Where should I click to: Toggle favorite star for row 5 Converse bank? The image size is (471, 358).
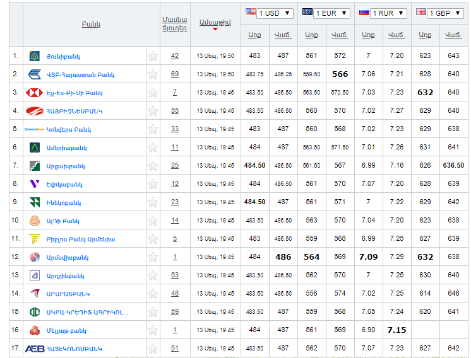[x=153, y=129]
